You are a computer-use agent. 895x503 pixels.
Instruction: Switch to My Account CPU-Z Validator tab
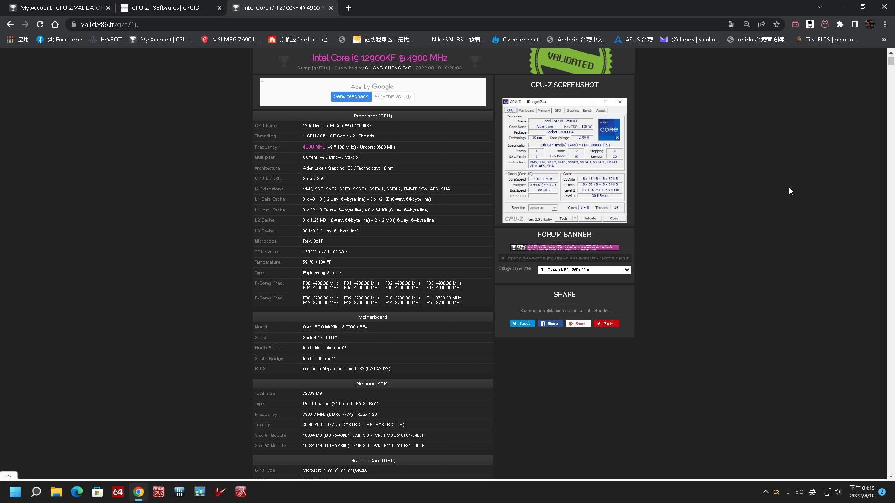click(x=60, y=7)
